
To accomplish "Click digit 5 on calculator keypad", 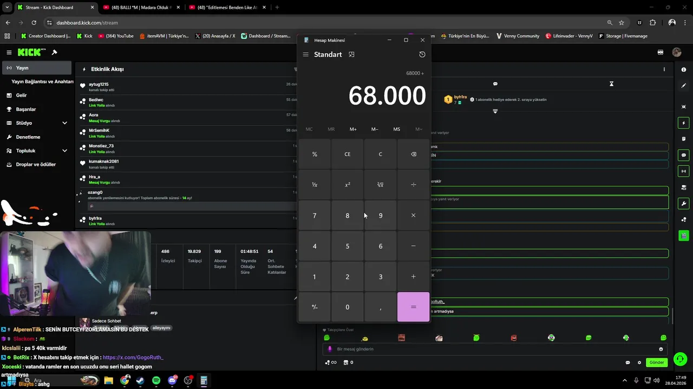I will (348, 246).
